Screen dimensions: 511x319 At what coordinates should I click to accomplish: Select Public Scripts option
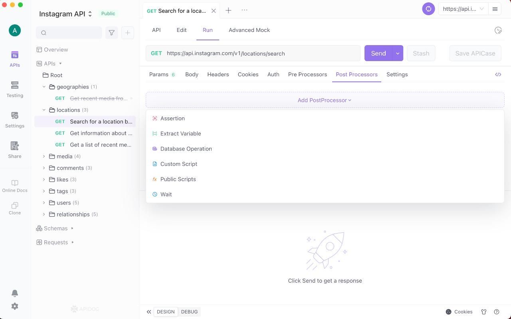pyautogui.click(x=325, y=179)
